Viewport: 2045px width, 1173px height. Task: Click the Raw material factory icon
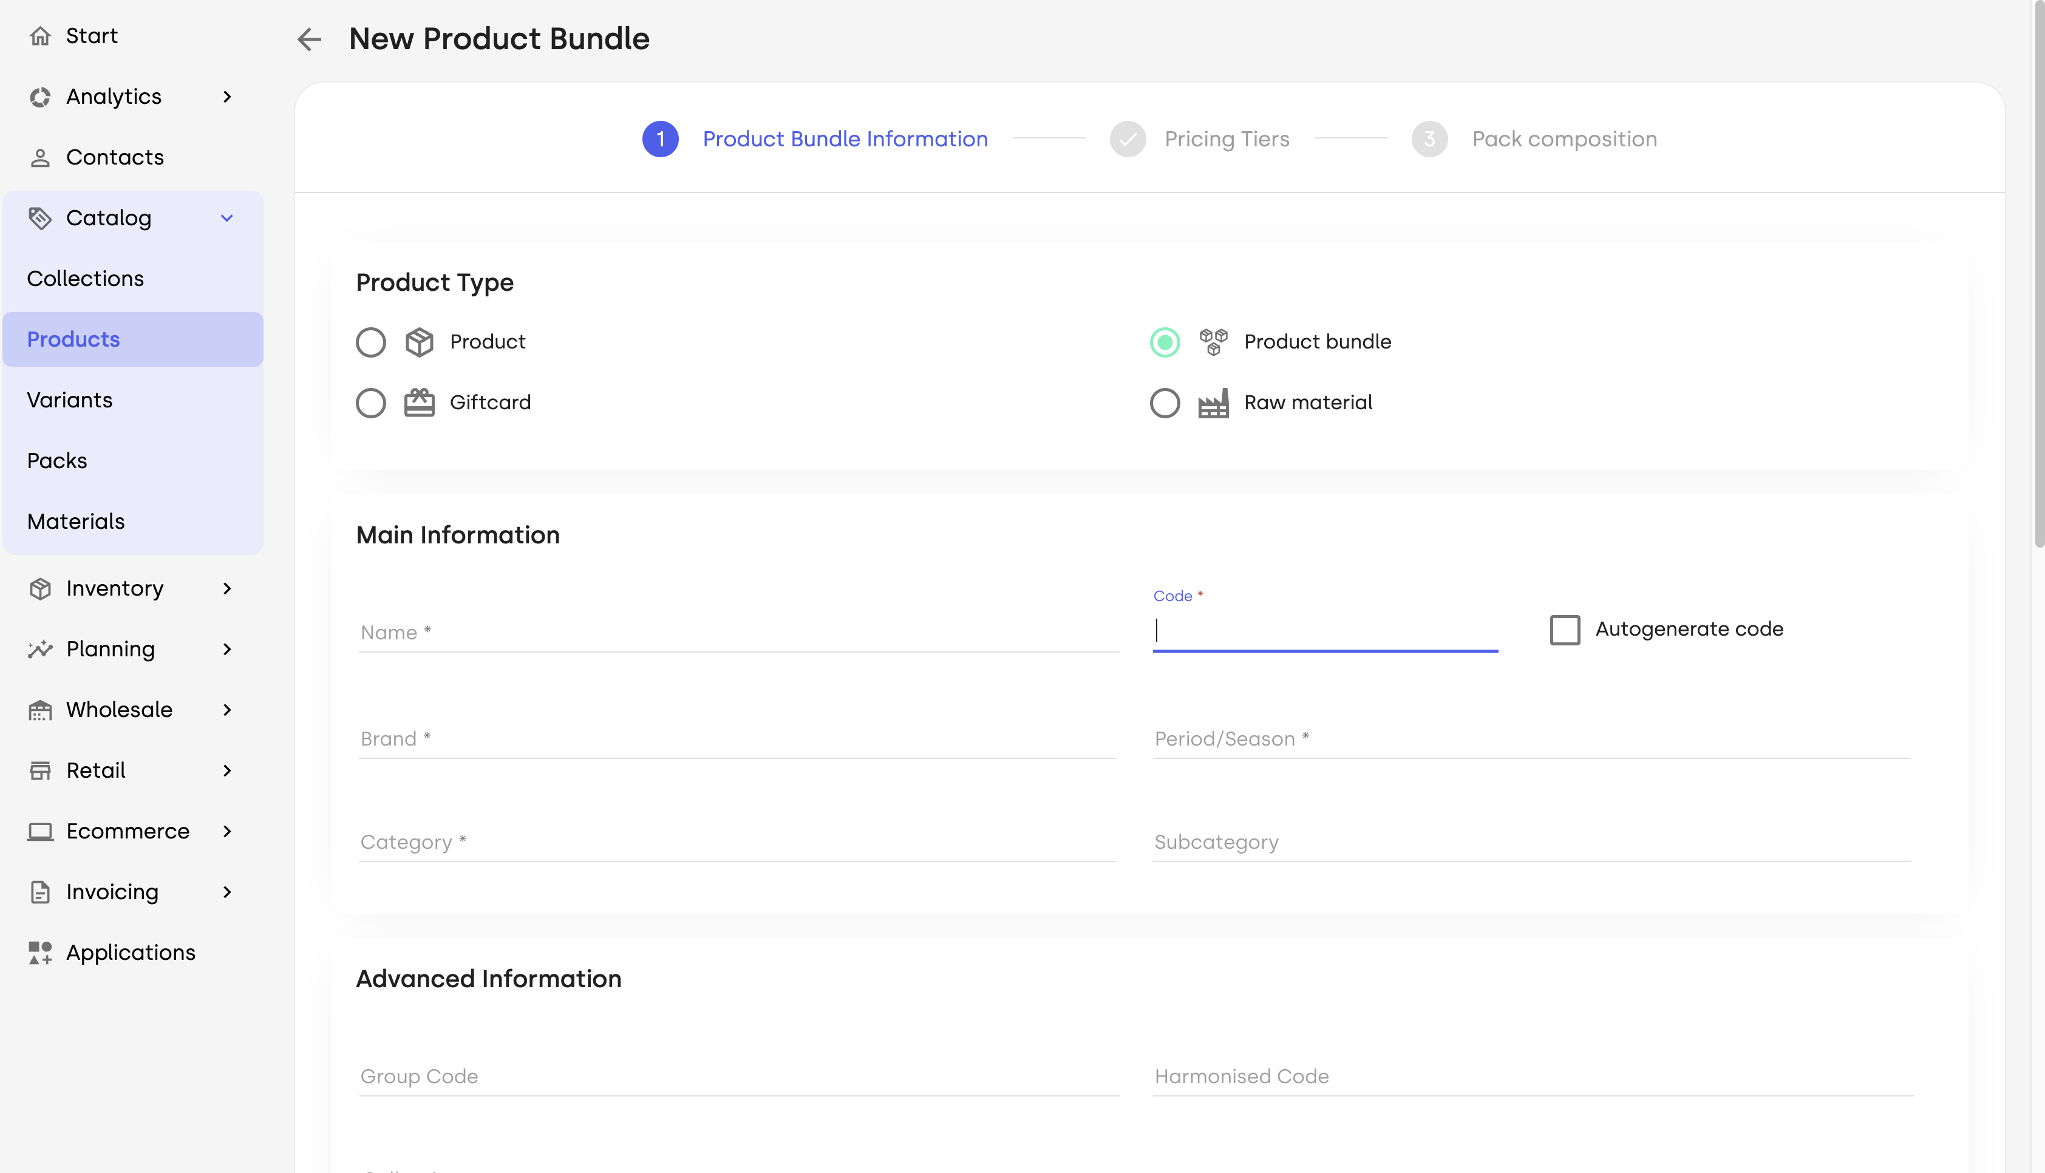point(1213,403)
